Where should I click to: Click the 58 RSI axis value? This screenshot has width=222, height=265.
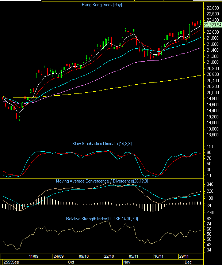click(x=209, y=234)
